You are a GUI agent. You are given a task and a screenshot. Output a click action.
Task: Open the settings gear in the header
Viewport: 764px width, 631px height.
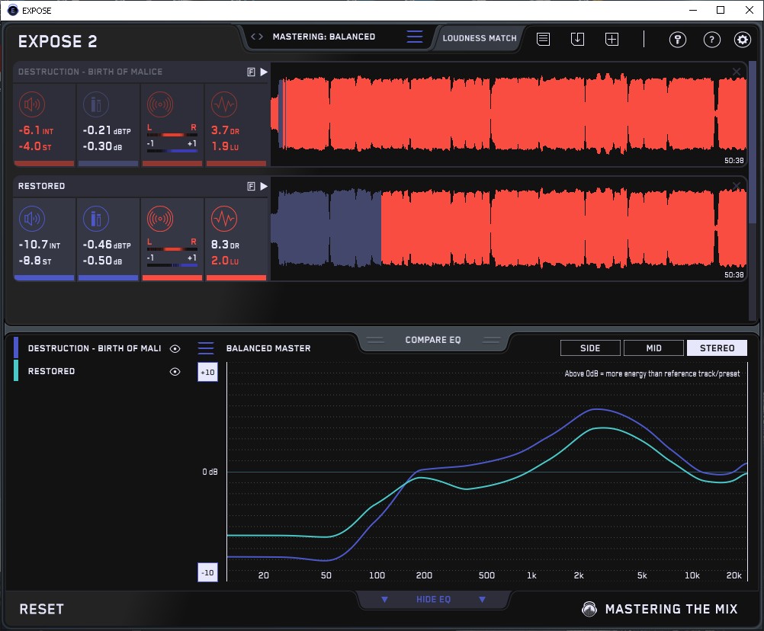[742, 40]
